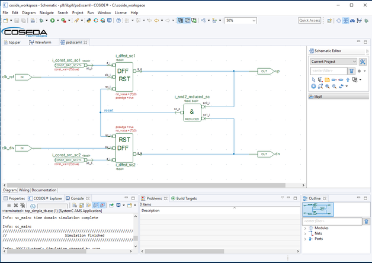
Task: Open the Run icon dropdown arrow
Action: click(57, 21)
